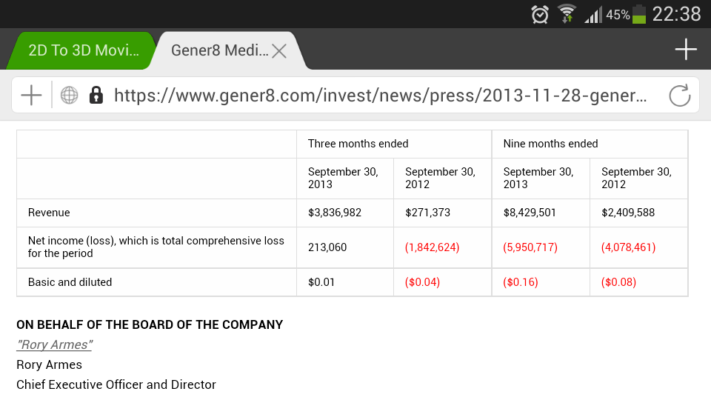711x400 pixels.
Task: Tap the 22:38 clock in status bar
Action: (x=676, y=14)
